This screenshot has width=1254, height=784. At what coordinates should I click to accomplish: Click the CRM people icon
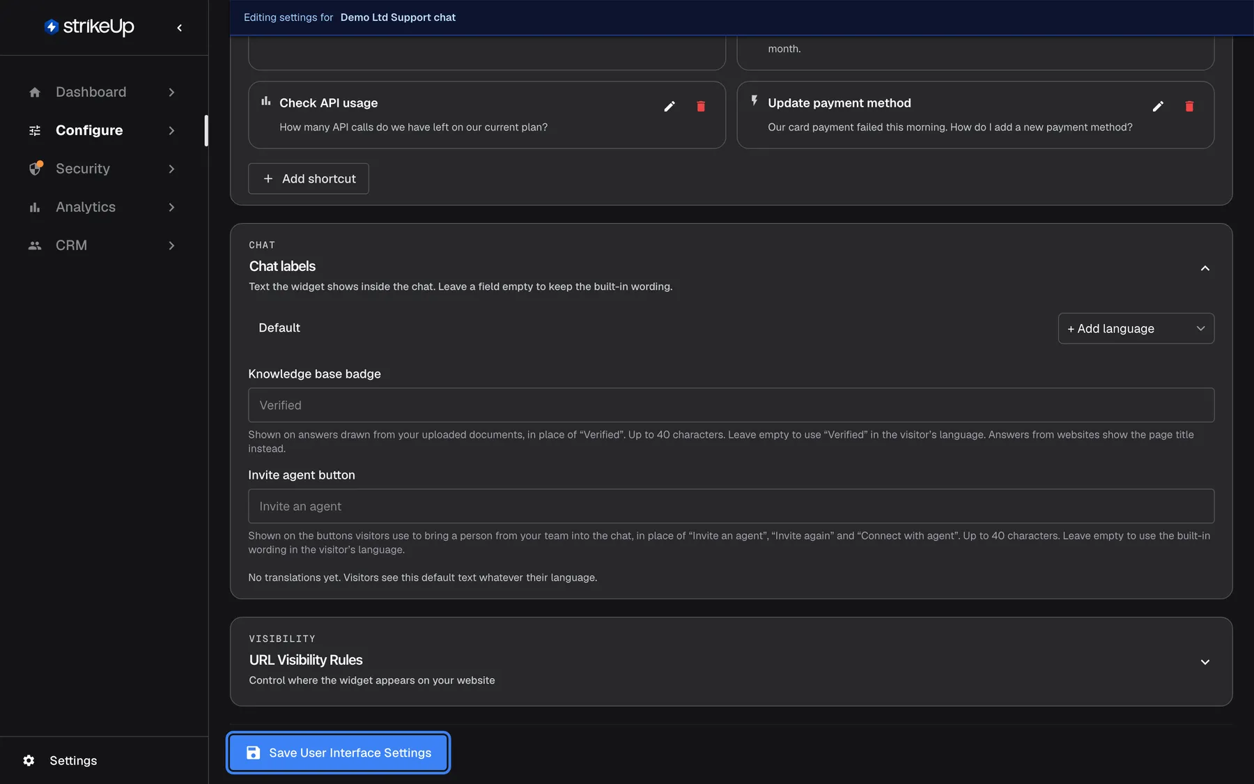(35, 245)
